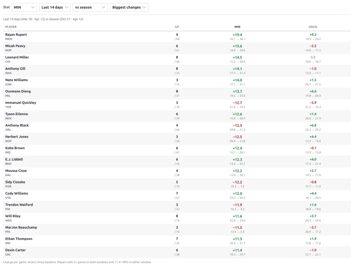The height and width of the screenshot is (268, 354).
Task: Click the +11.4 MIN change for Carter
Action: (237, 250)
